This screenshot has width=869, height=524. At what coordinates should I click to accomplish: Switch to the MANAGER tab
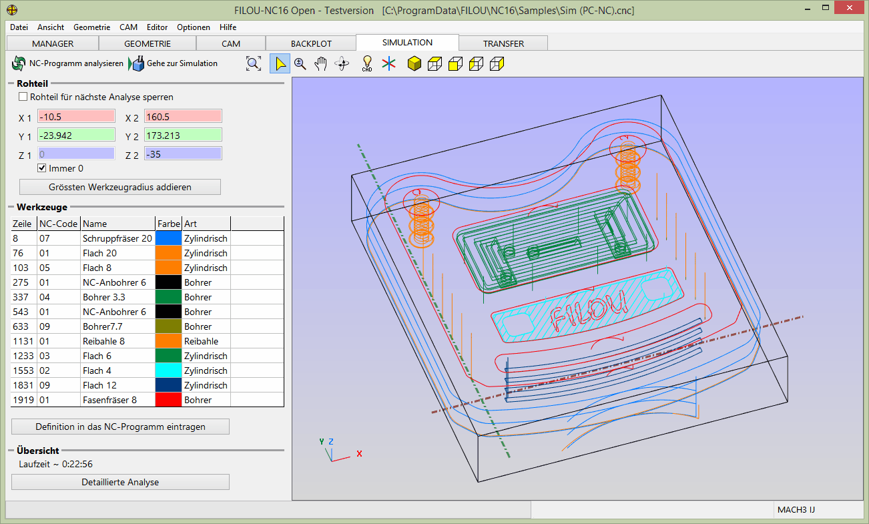point(53,43)
